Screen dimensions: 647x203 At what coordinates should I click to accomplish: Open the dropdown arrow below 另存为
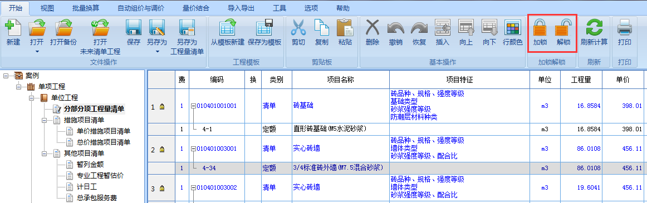(157, 52)
